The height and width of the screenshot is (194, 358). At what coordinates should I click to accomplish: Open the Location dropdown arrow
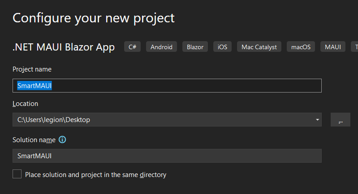coord(317,120)
